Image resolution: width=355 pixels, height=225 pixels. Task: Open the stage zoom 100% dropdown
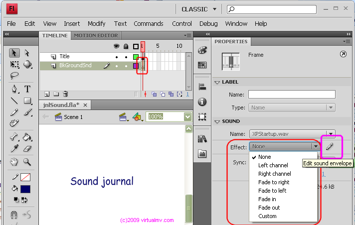(187, 116)
